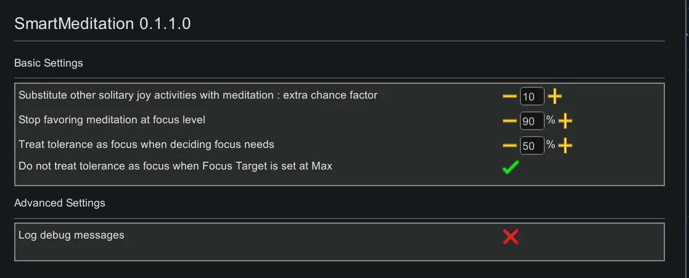Screen dimensions: 689x278
Task: Enable Log debug messages red X toggle
Action: click(510, 236)
